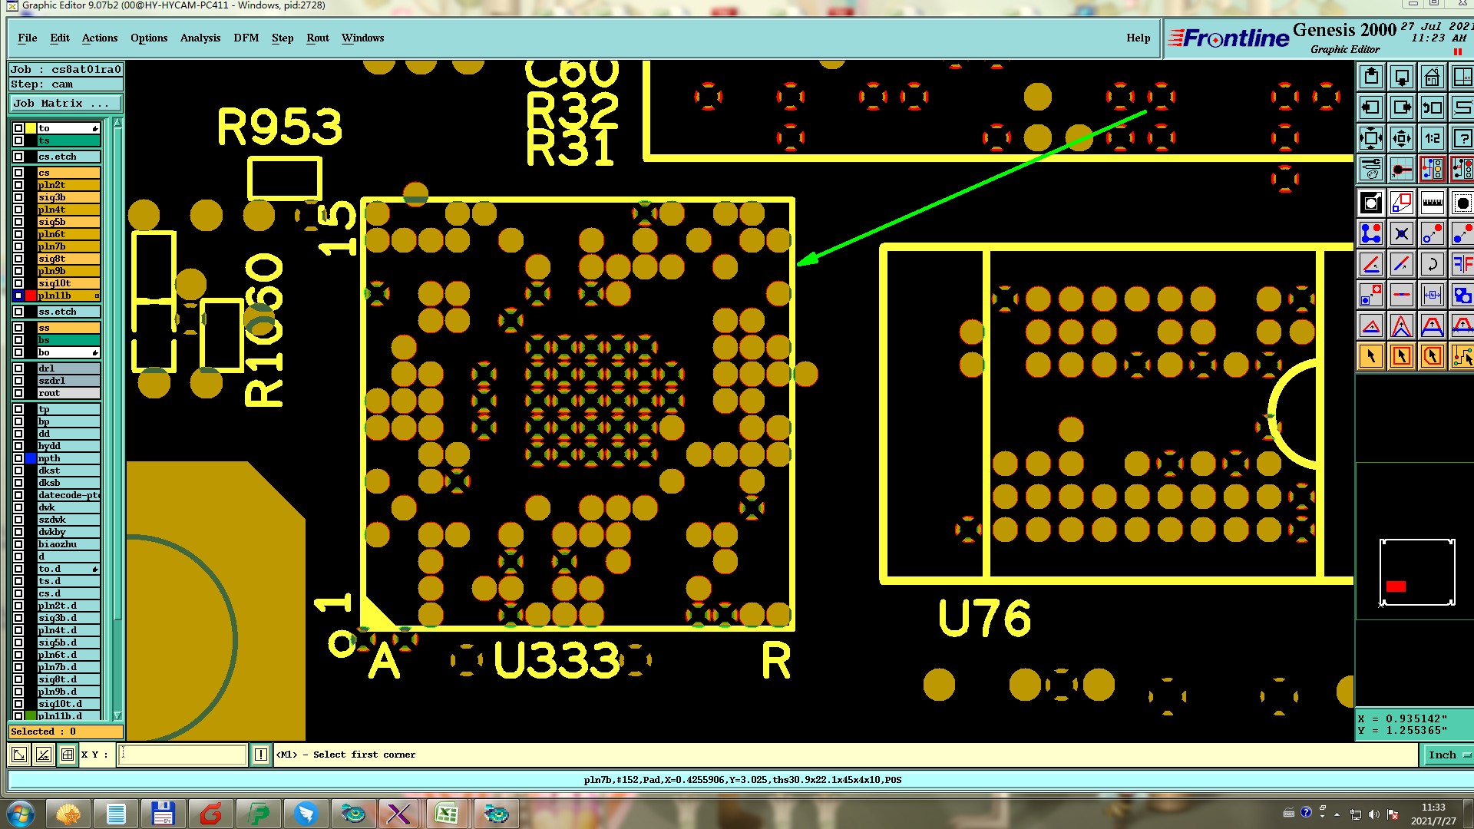The width and height of the screenshot is (1474, 829).
Task: Click the X Y coordinate input field
Action: pos(183,755)
